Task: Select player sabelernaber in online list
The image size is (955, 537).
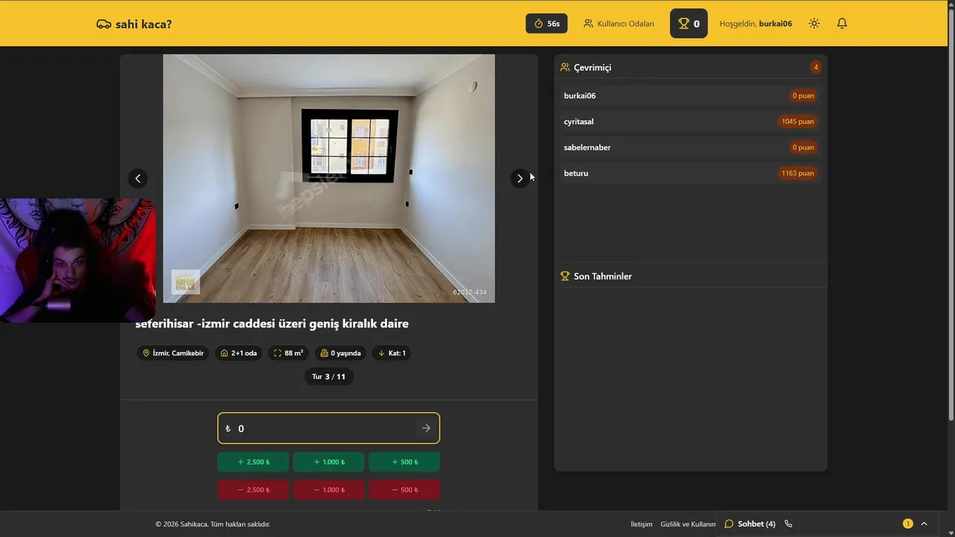Action: (x=690, y=147)
